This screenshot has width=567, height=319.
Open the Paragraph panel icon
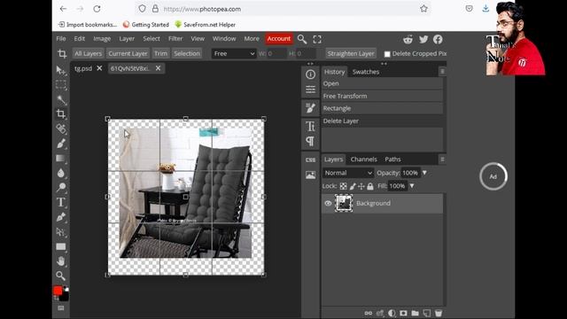coord(310,141)
